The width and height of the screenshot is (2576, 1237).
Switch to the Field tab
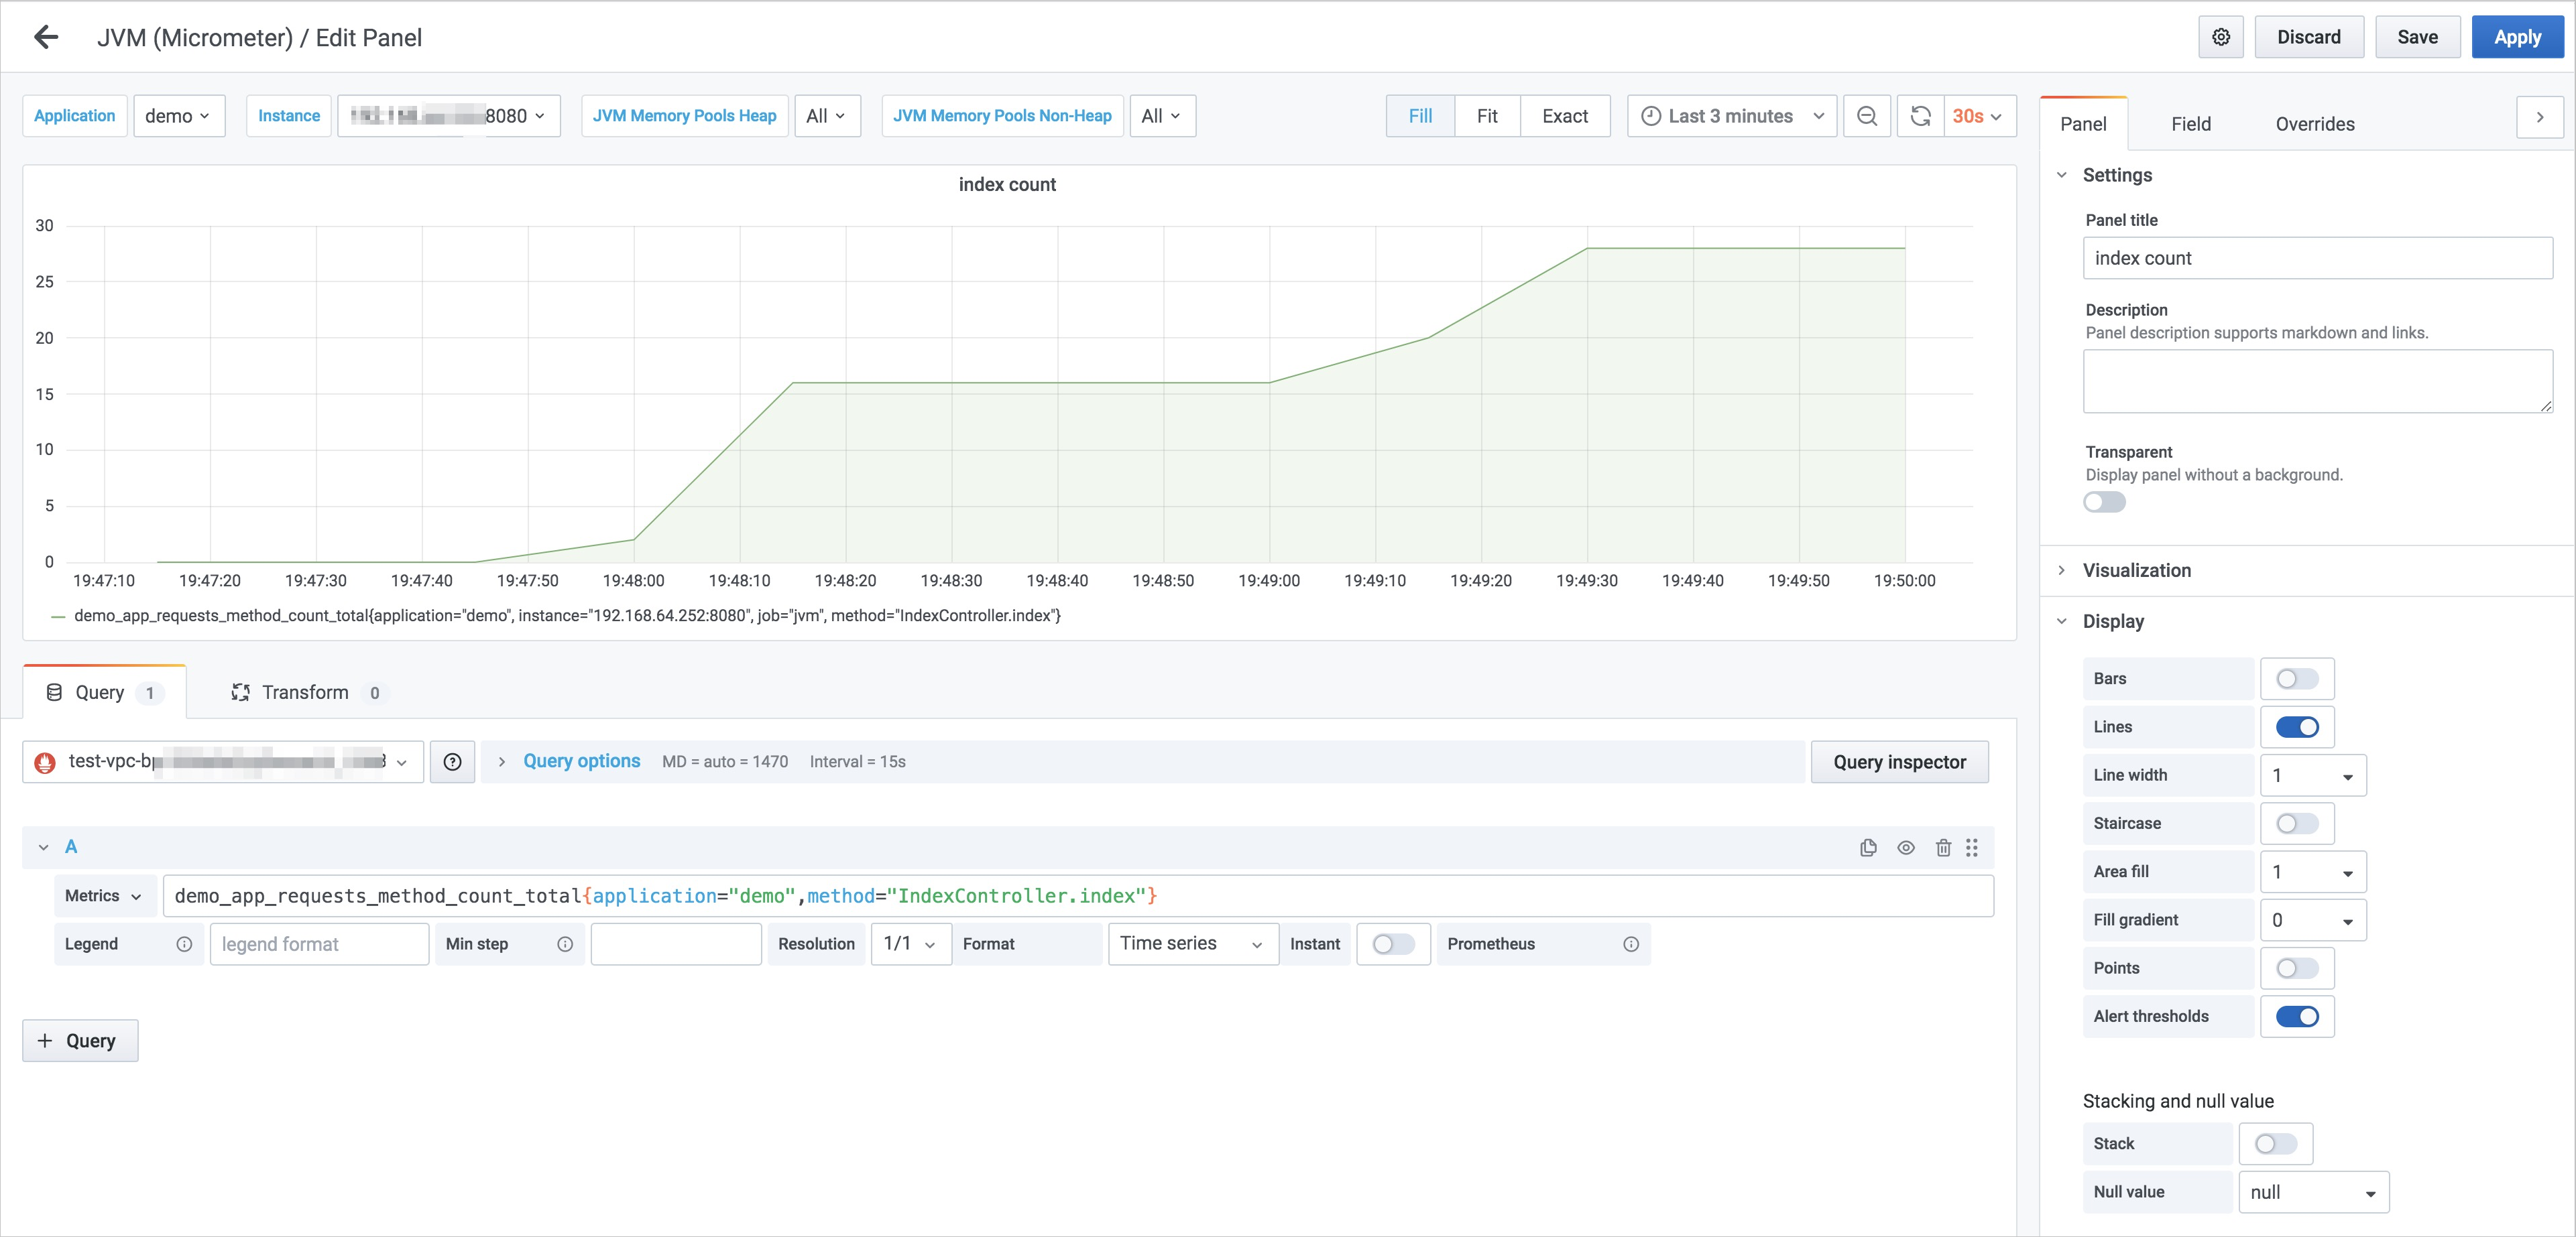[x=2190, y=124]
